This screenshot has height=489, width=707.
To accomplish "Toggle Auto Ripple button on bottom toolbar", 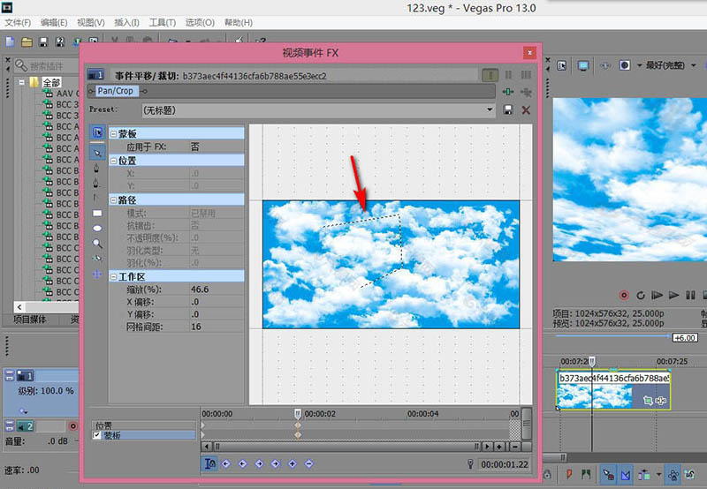I will coord(644,475).
